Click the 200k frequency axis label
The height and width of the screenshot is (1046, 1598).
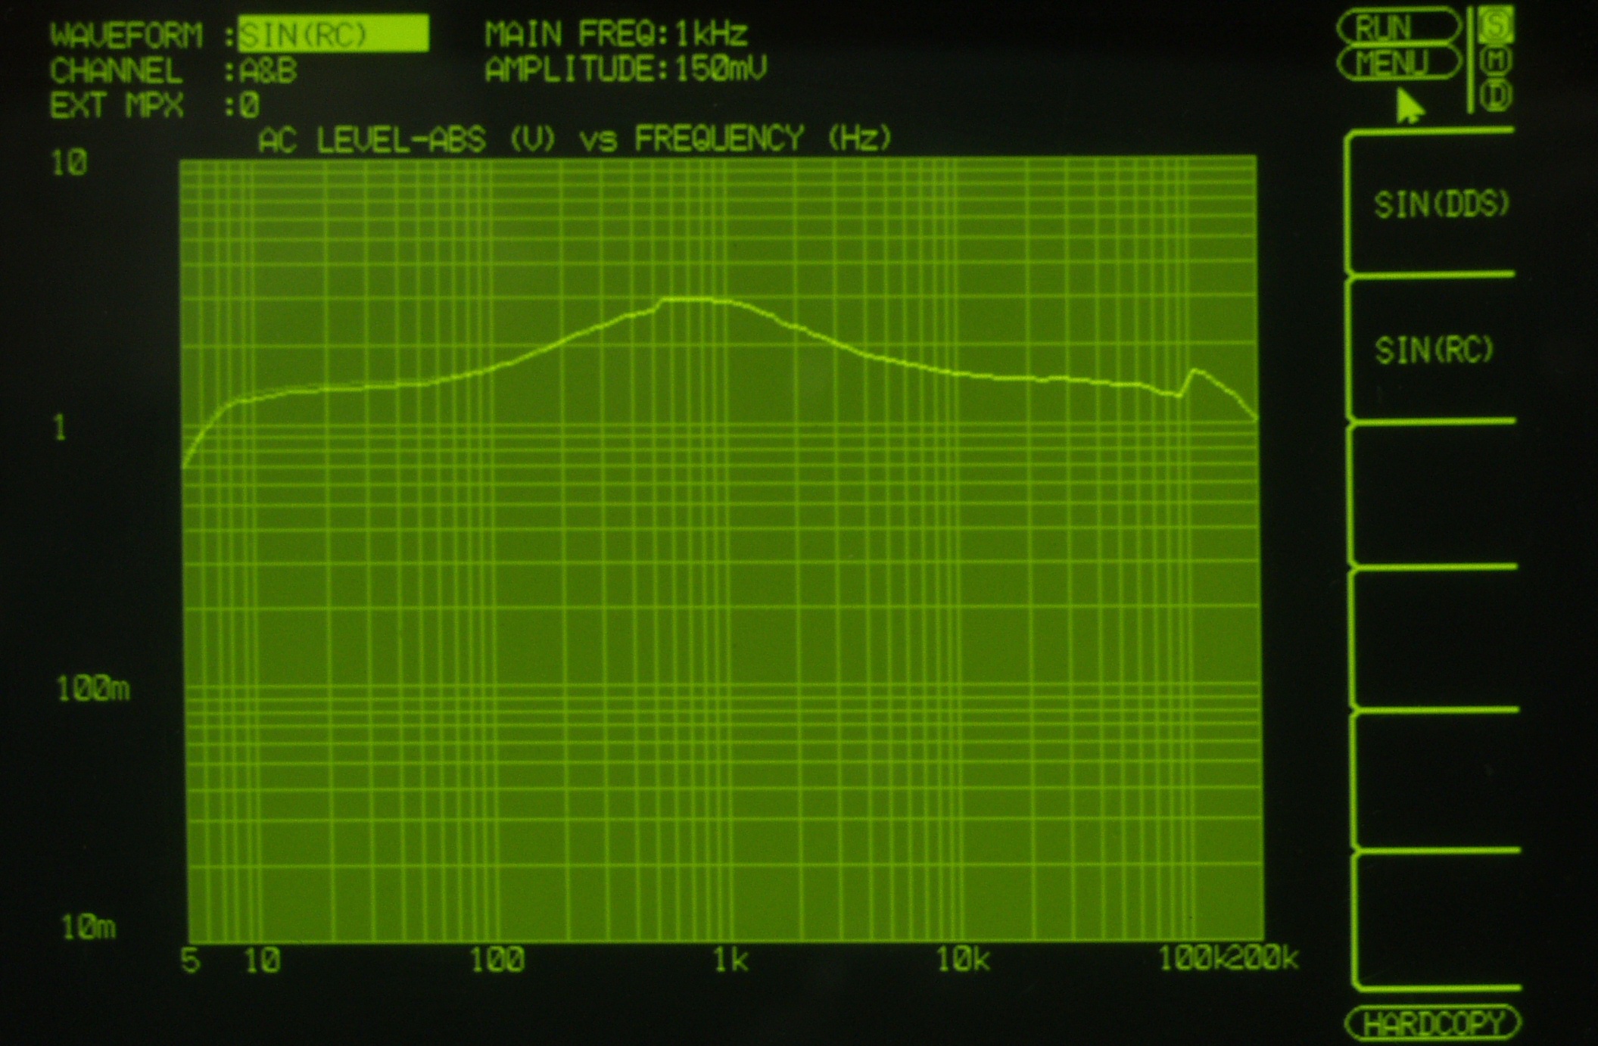coord(1263,958)
